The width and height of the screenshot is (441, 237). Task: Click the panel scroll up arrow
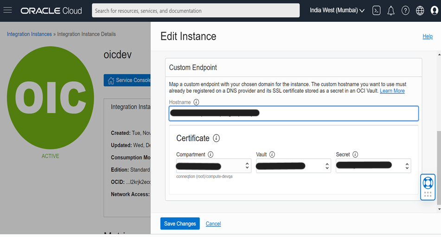[x=439, y=55]
